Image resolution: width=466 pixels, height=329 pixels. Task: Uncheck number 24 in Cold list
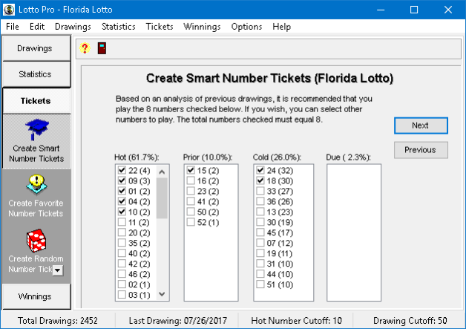point(260,170)
